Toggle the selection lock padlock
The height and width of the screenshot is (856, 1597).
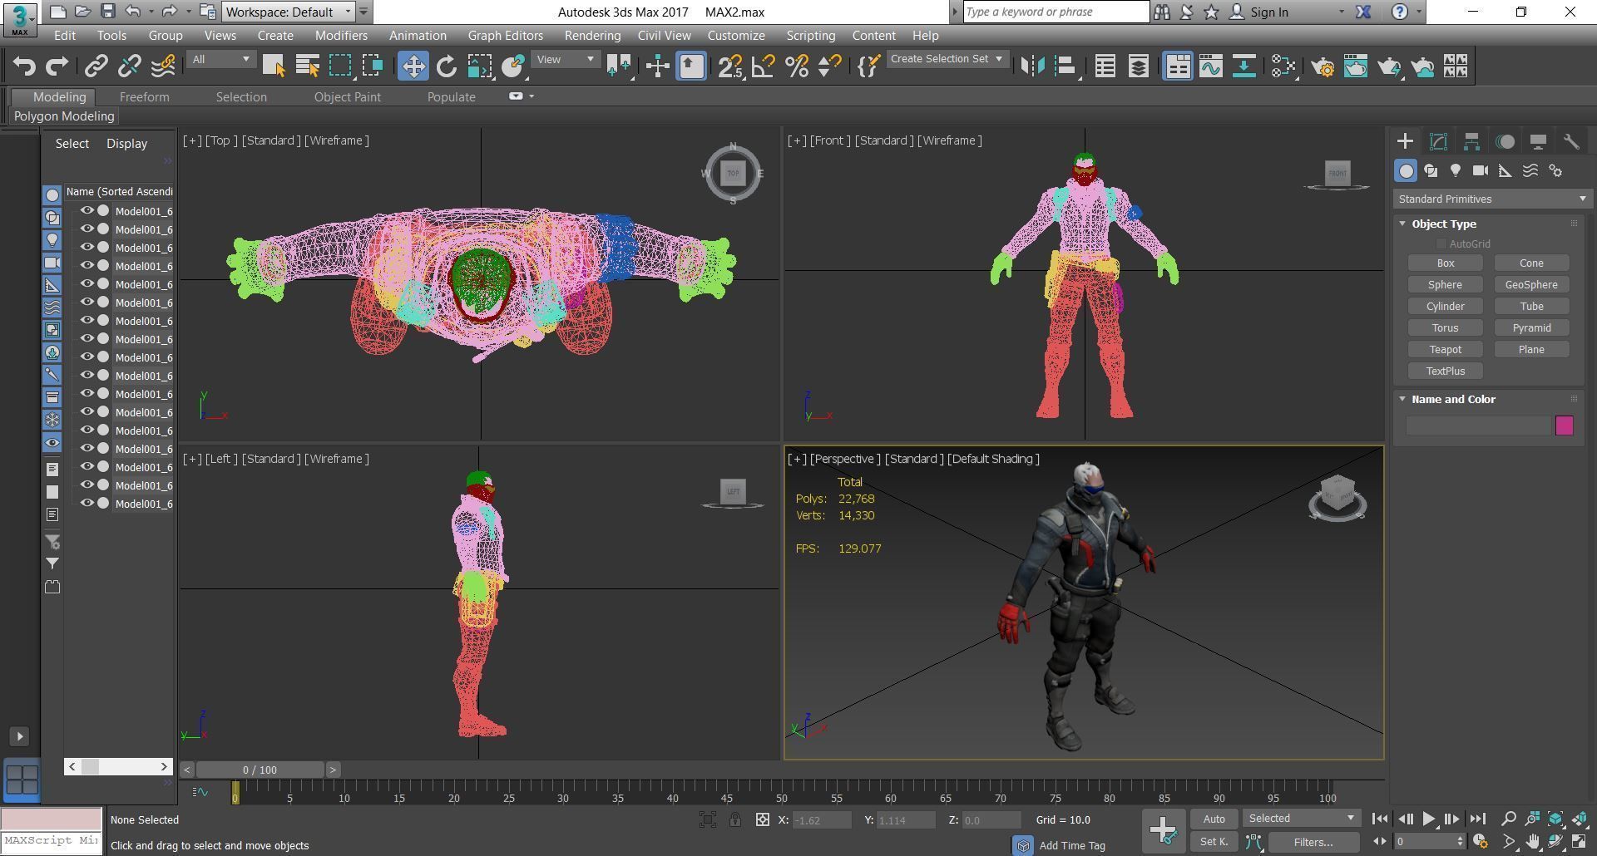pyautogui.click(x=735, y=819)
